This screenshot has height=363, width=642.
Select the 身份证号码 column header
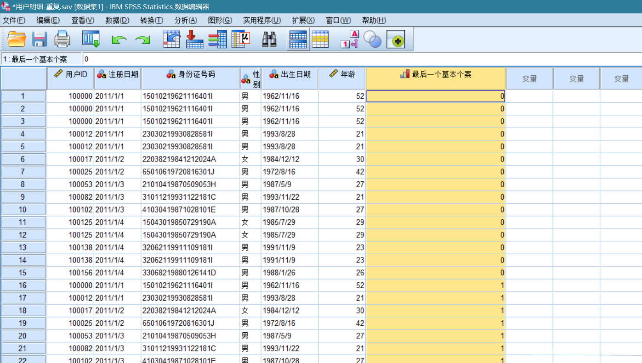[x=190, y=78]
